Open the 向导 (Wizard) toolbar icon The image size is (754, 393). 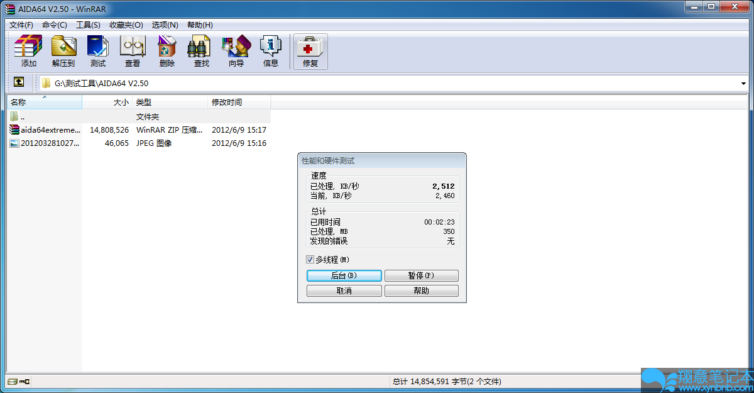tap(236, 47)
